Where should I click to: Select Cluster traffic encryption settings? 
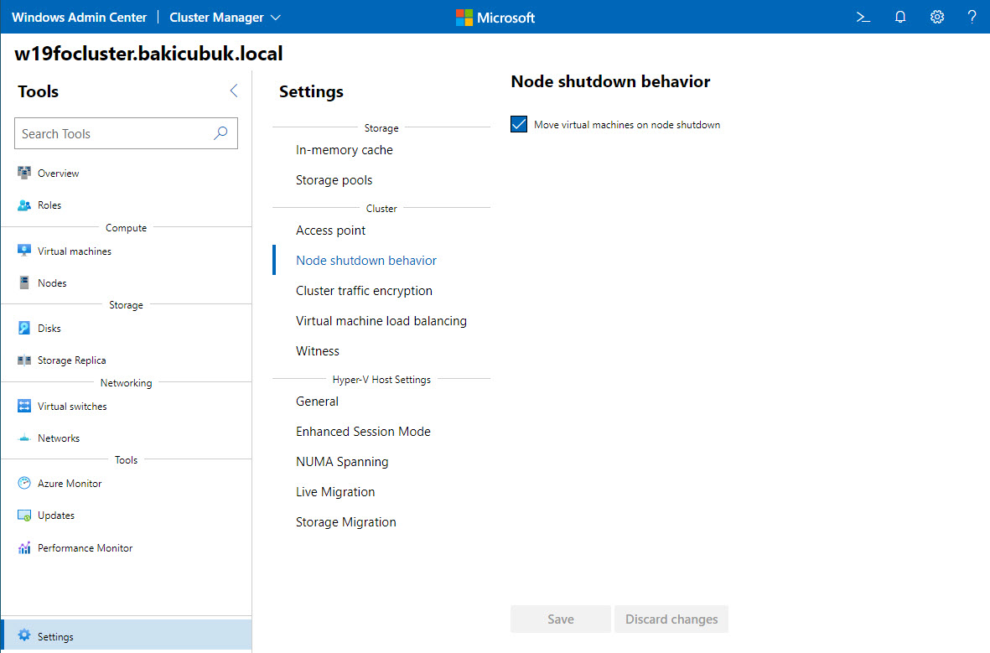tap(365, 291)
